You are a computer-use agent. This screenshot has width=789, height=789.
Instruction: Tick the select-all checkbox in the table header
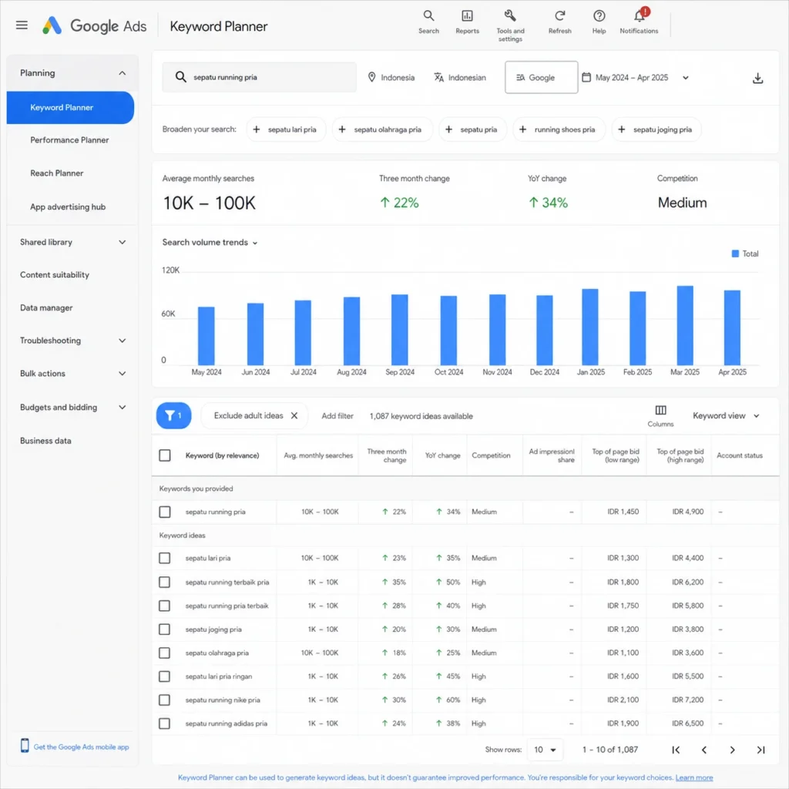point(165,455)
